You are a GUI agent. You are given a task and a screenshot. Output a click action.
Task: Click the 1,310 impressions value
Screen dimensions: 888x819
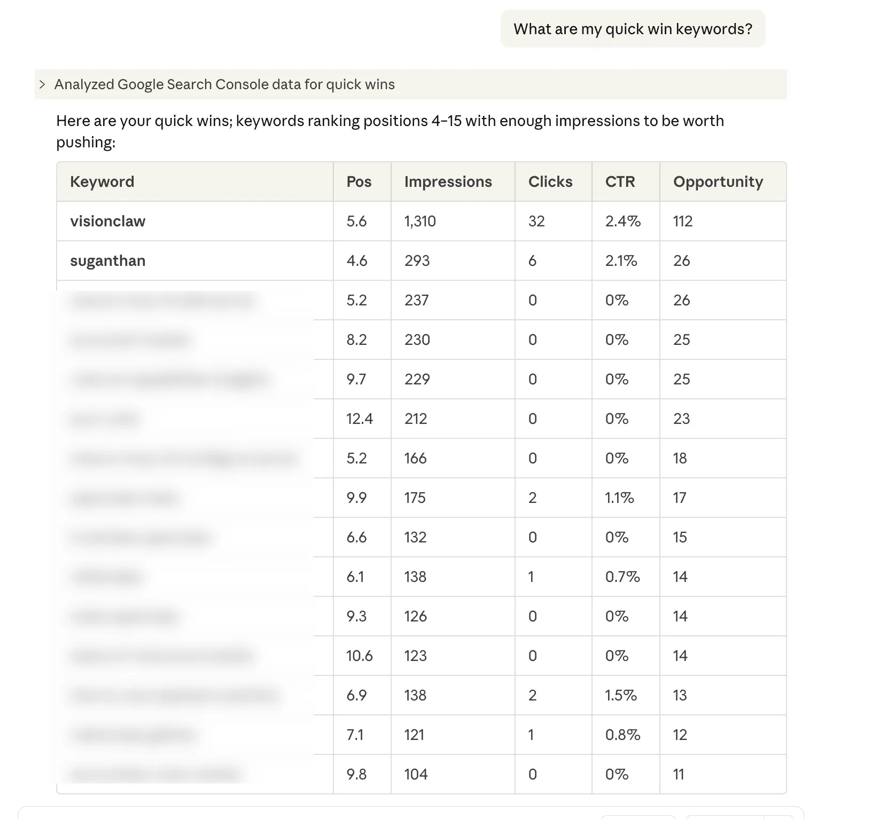(x=420, y=221)
